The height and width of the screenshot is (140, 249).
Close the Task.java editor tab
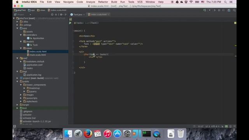pyautogui.click(x=84, y=14)
